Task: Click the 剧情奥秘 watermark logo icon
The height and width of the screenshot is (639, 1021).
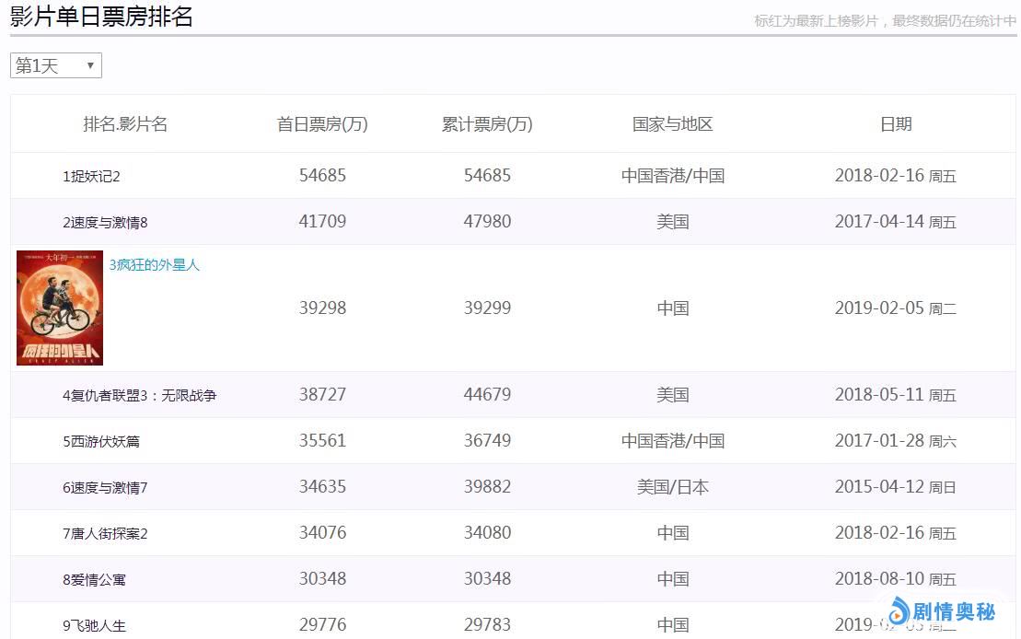Action: 899,610
